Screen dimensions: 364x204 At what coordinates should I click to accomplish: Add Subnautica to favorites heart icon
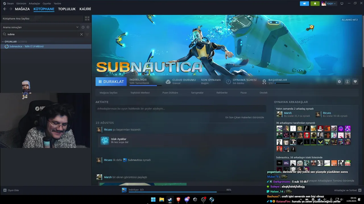coord(355,82)
